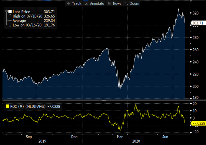Click the 280 price axis label

(196, 37)
